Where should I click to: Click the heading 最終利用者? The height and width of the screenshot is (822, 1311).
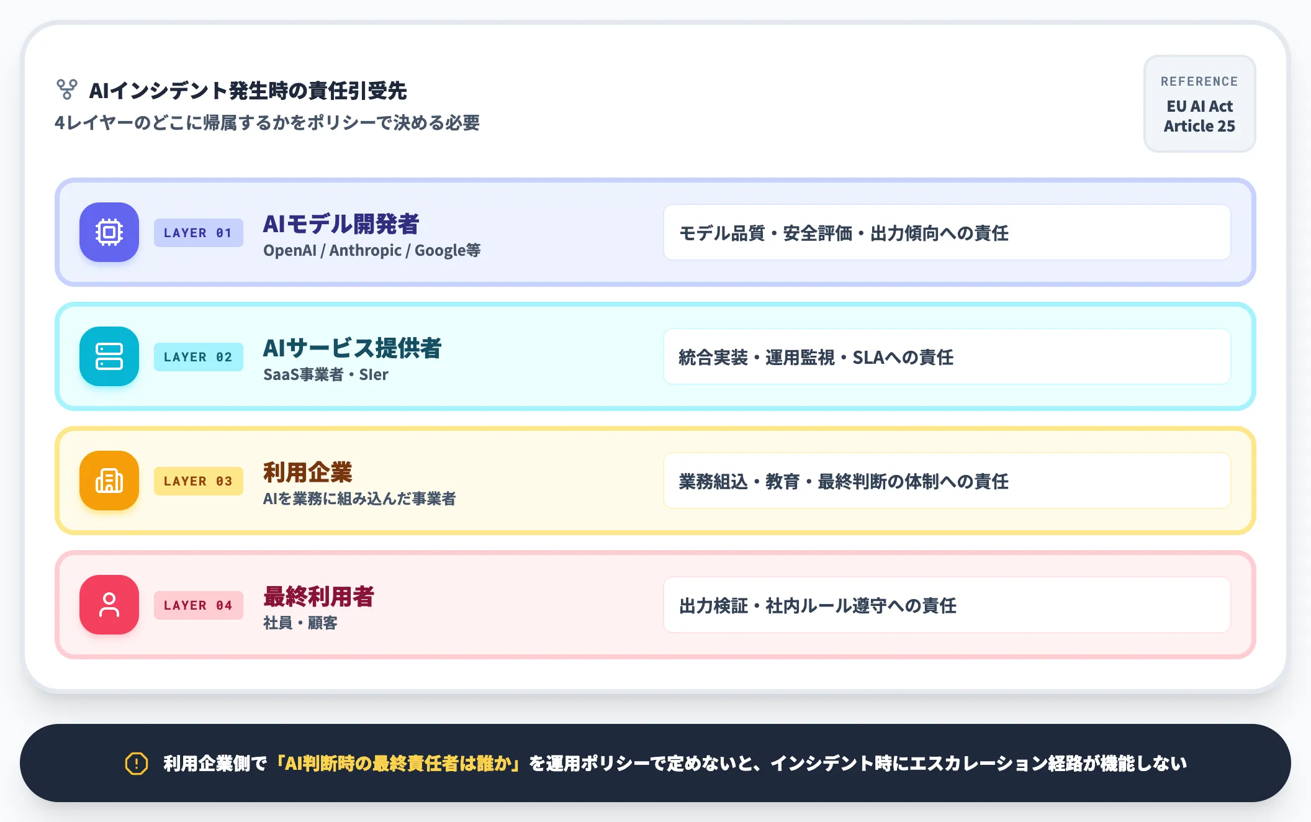click(x=318, y=596)
